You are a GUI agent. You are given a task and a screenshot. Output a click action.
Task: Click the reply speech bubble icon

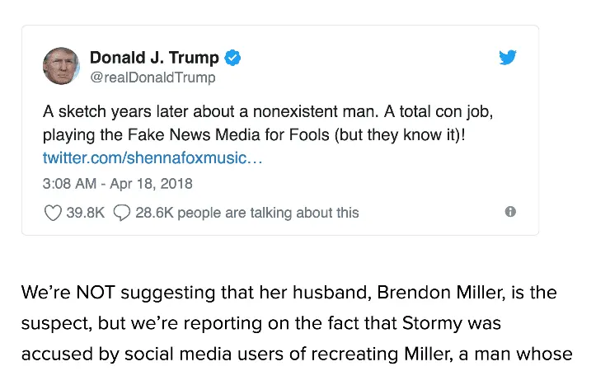[x=121, y=213]
